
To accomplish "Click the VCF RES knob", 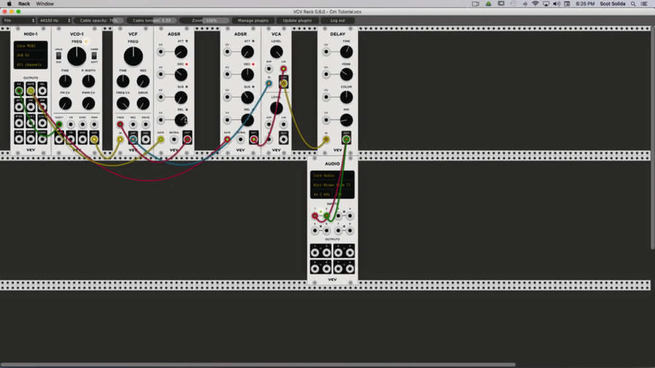I will click(x=143, y=81).
